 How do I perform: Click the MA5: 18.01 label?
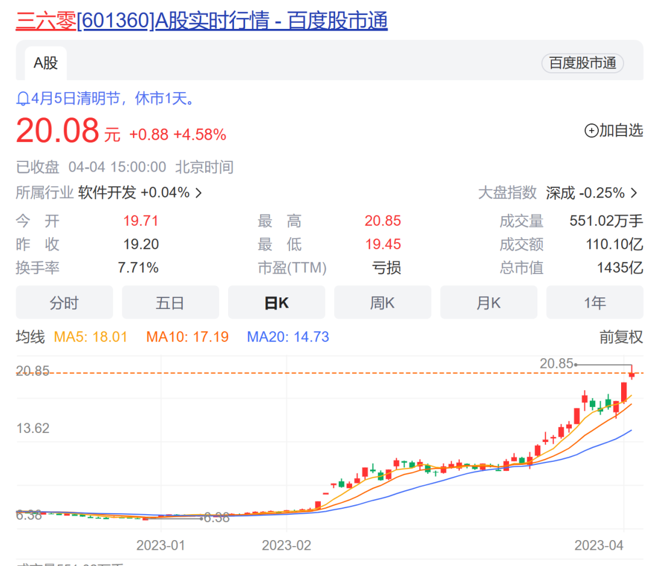90,337
